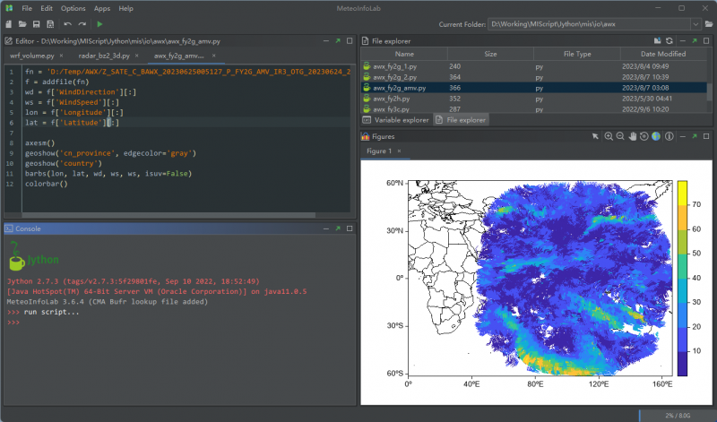Screen dimensions: 717x422
Task: Browse for folder next to Current Folder
Action: tap(707, 23)
